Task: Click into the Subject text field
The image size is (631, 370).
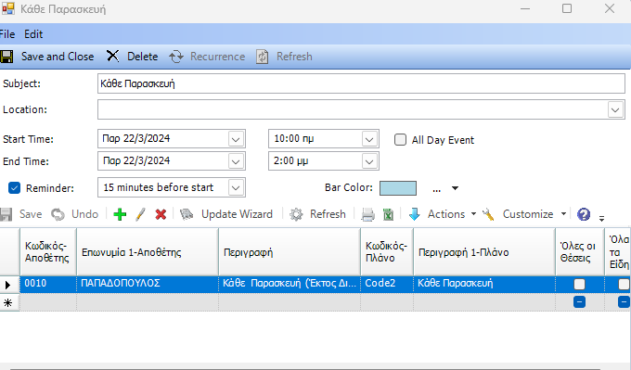Action: pyautogui.click(x=361, y=83)
